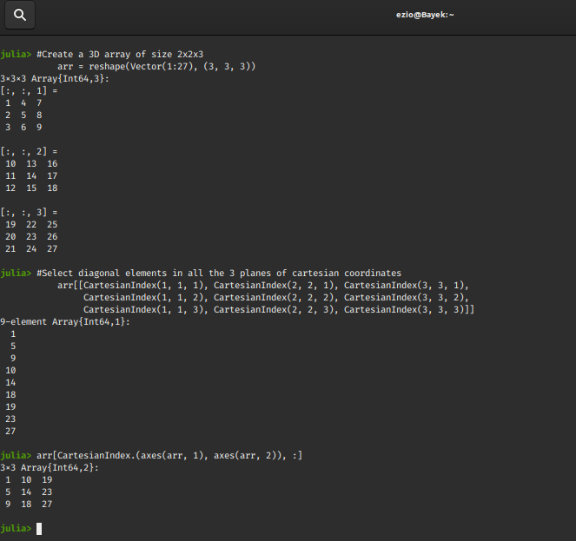The height and width of the screenshot is (541, 576).
Task: Click the value 27 in the 9-element output
Action: point(10,431)
